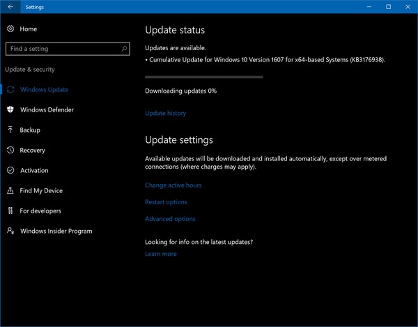Open the Update history link
418x327 pixels.
point(165,113)
